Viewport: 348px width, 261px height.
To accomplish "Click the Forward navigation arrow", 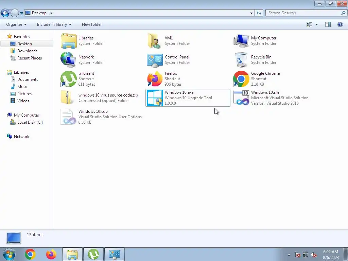I will pyautogui.click(x=15, y=13).
